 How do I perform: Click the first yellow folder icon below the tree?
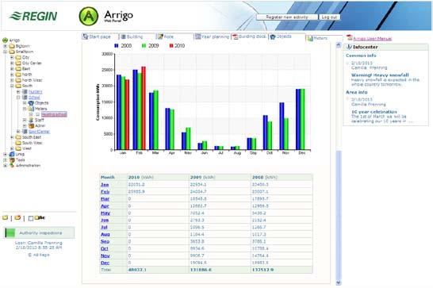[5, 218]
